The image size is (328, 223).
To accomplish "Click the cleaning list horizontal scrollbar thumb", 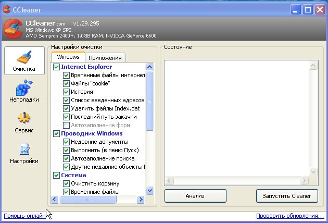I will point(88,199).
